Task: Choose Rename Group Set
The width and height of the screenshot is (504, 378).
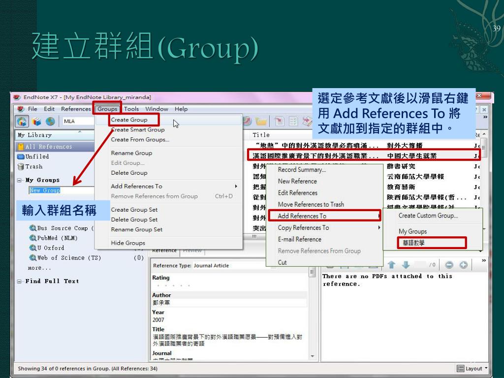Action: tap(137, 229)
